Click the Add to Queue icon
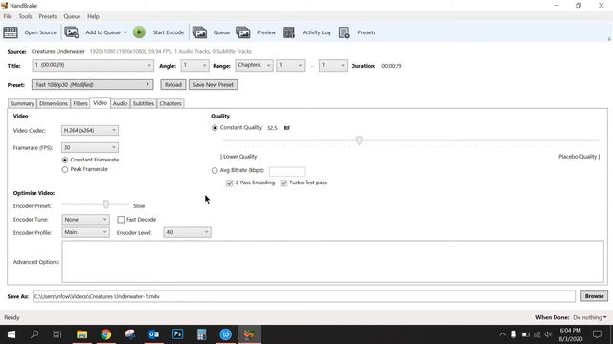This screenshot has width=613, height=344. pyautogui.click(x=72, y=32)
